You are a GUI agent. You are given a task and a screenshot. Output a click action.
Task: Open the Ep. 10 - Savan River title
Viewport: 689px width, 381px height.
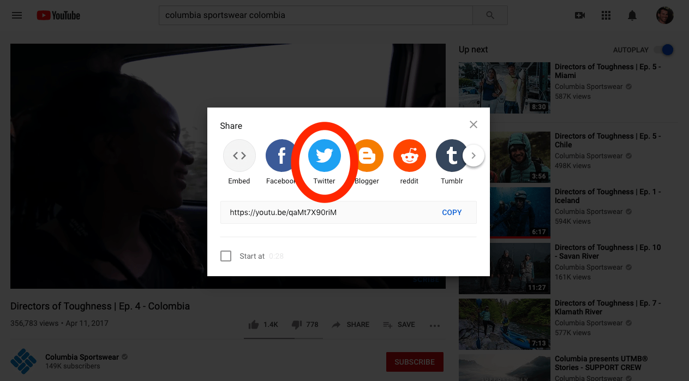608,252
